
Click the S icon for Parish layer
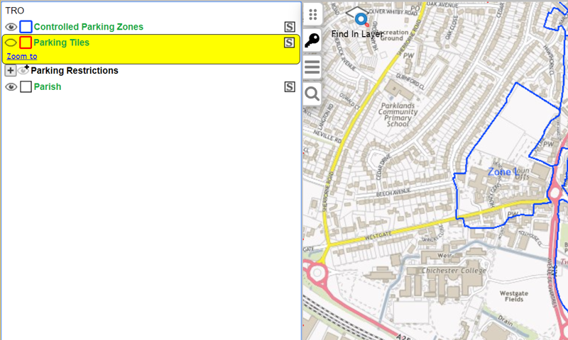tap(290, 87)
